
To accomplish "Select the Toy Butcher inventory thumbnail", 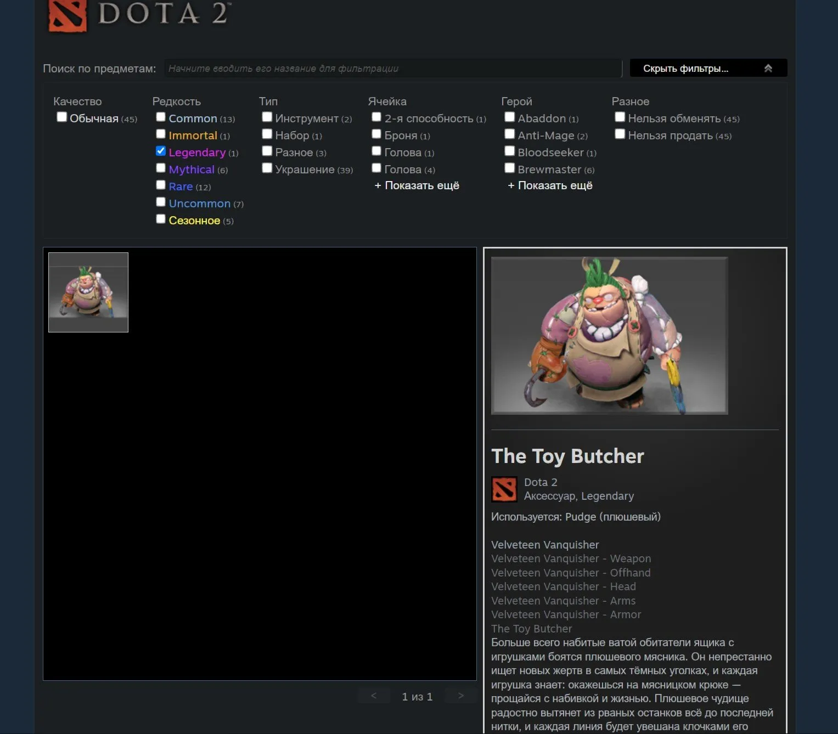I will coord(88,292).
